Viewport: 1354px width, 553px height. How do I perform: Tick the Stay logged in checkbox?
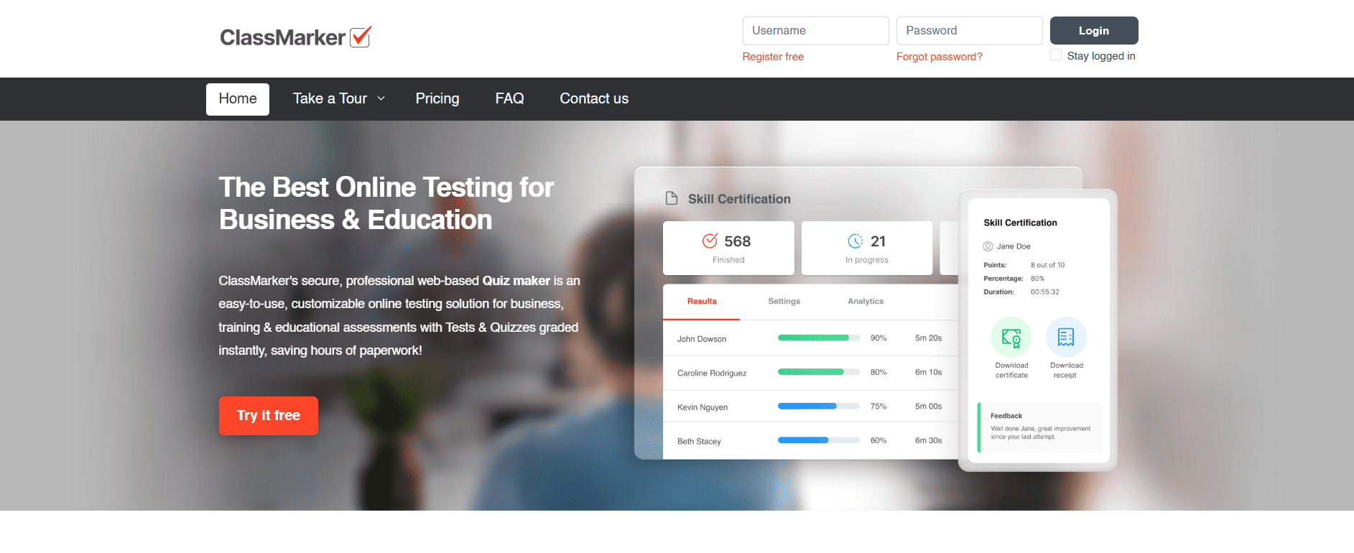click(x=1056, y=55)
